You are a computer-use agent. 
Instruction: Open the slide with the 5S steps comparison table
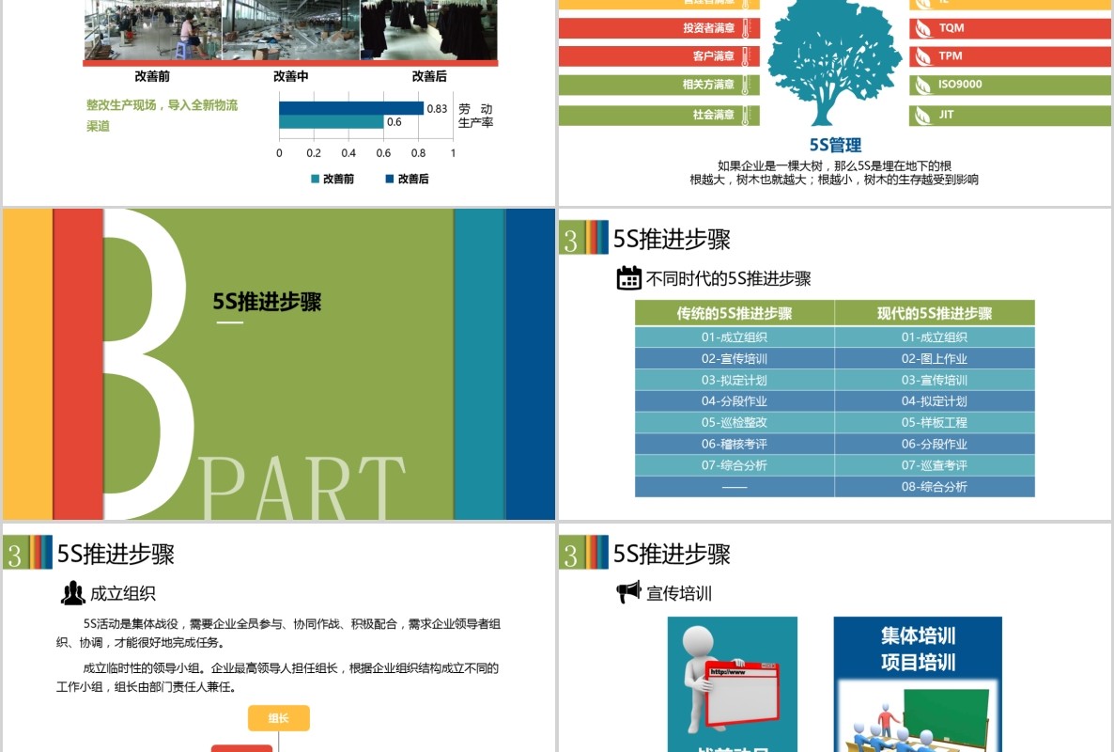[x=835, y=364]
